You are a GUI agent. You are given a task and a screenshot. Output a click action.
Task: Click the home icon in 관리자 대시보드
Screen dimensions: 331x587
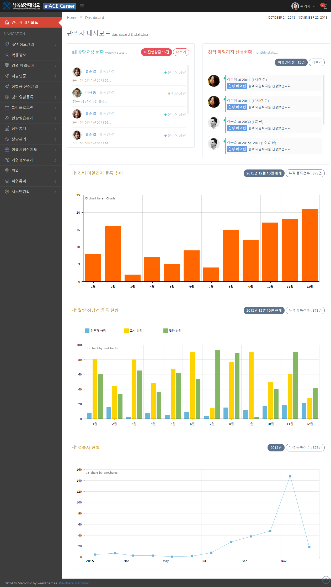pos(7,23)
